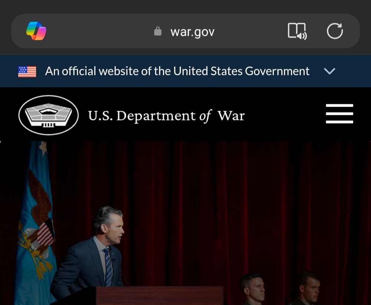This screenshot has width=371, height=305.
Task: Click the padlock security icon
Action: (x=157, y=31)
